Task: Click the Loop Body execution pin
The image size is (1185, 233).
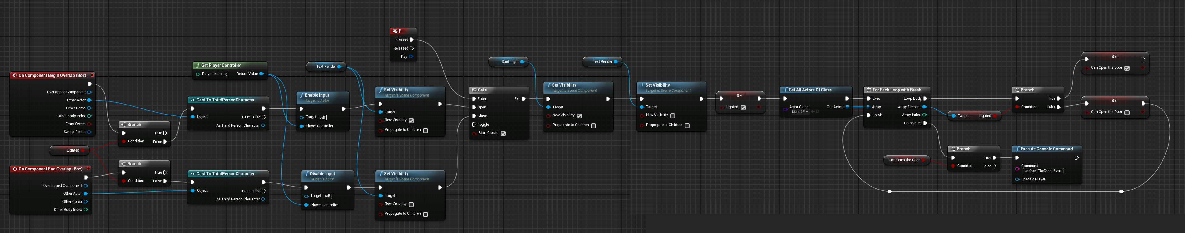Action: tap(925, 99)
